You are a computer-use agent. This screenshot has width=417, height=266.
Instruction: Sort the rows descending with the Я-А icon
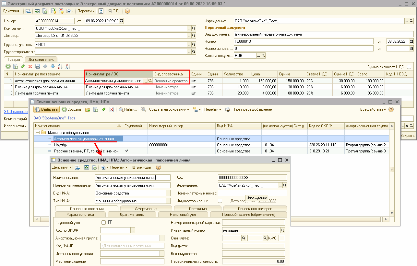coord(68,66)
